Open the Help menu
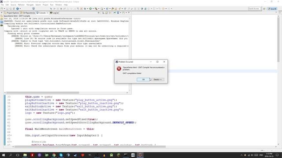This screenshot has height=158, width=282. (66, 5)
